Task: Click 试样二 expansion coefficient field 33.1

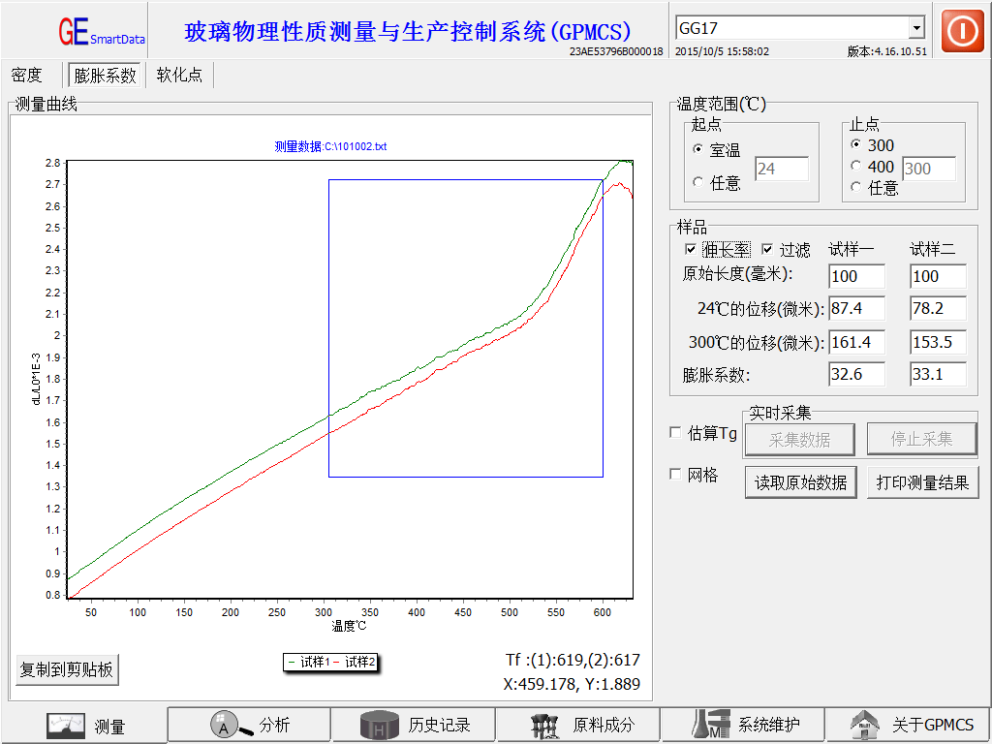Action: 938,374
